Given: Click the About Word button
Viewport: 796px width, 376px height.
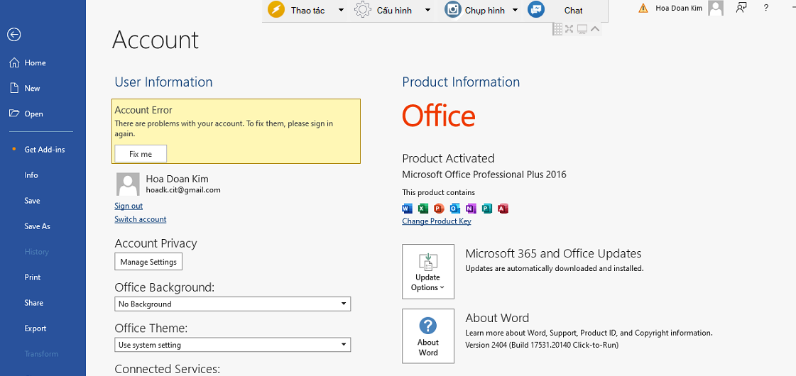Looking at the screenshot, I should [x=428, y=336].
